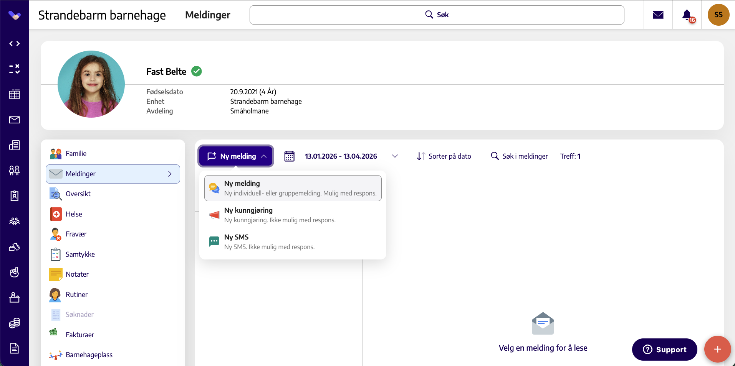Open Samtykke in child menu

pyautogui.click(x=113, y=254)
